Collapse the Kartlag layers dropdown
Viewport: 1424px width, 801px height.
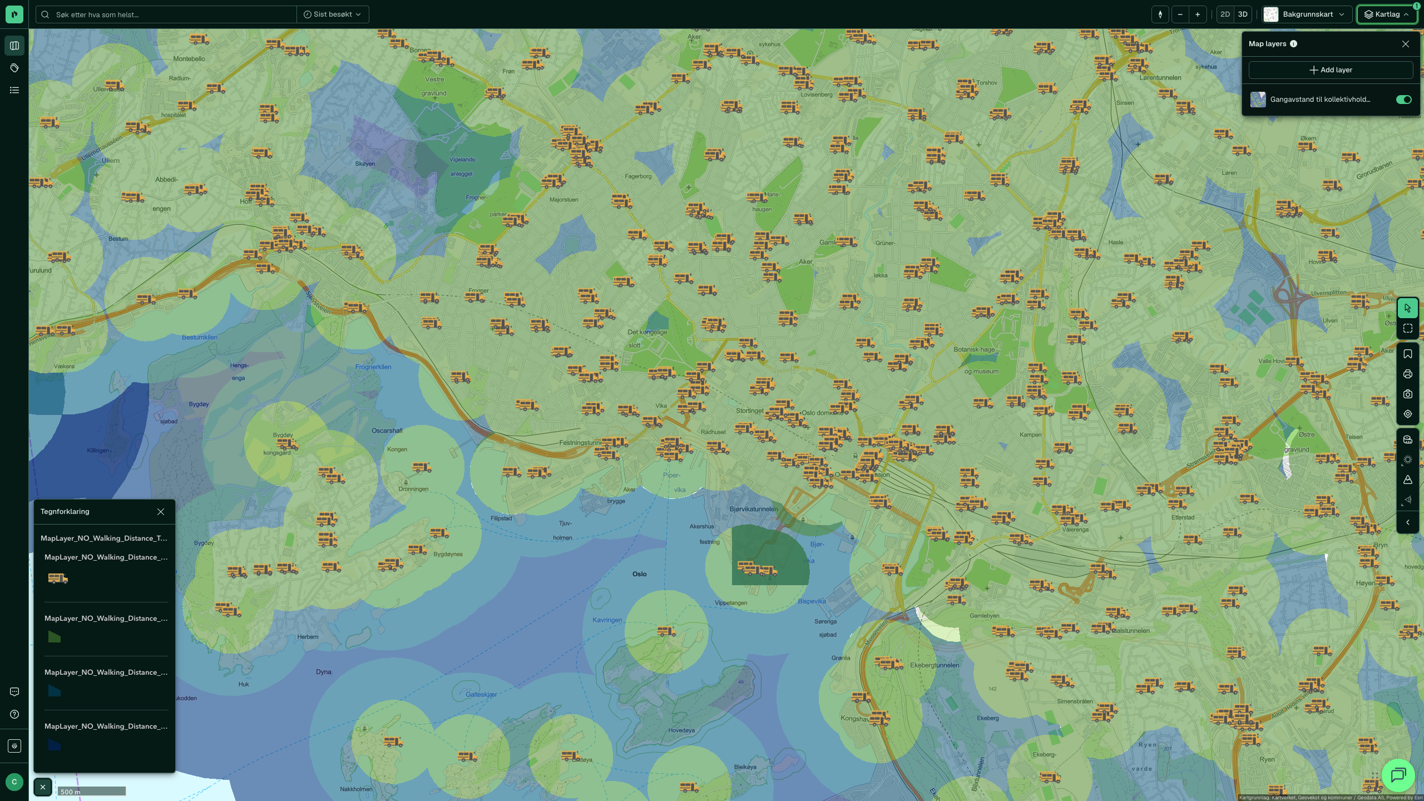(x=1387, y=14)
